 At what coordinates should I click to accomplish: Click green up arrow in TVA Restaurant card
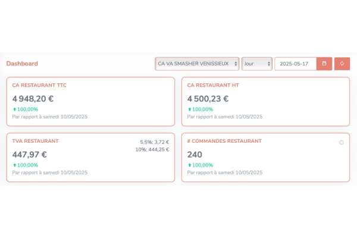tap(14, 165)
